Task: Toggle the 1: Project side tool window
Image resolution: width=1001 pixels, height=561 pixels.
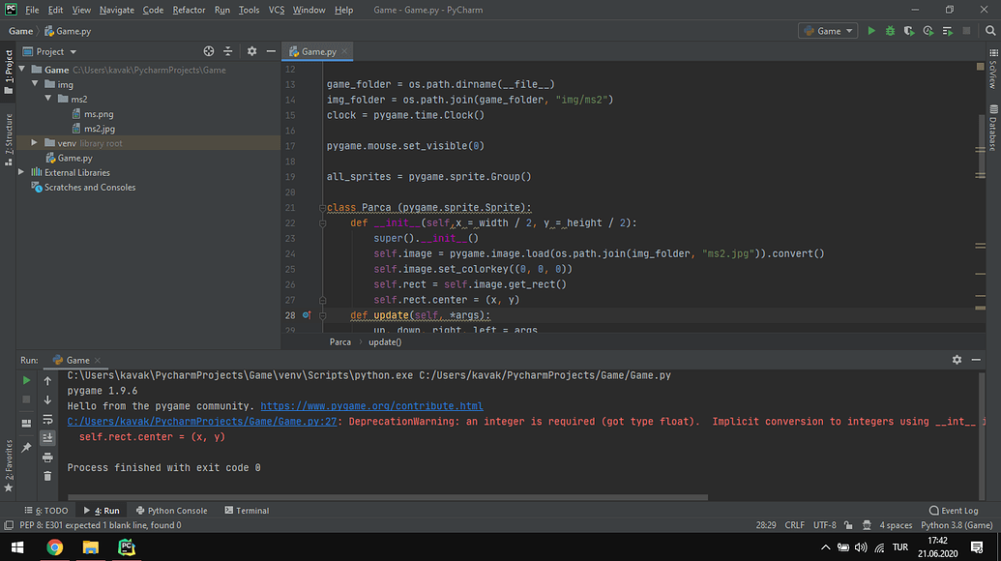Action: (x=9, y=73)
